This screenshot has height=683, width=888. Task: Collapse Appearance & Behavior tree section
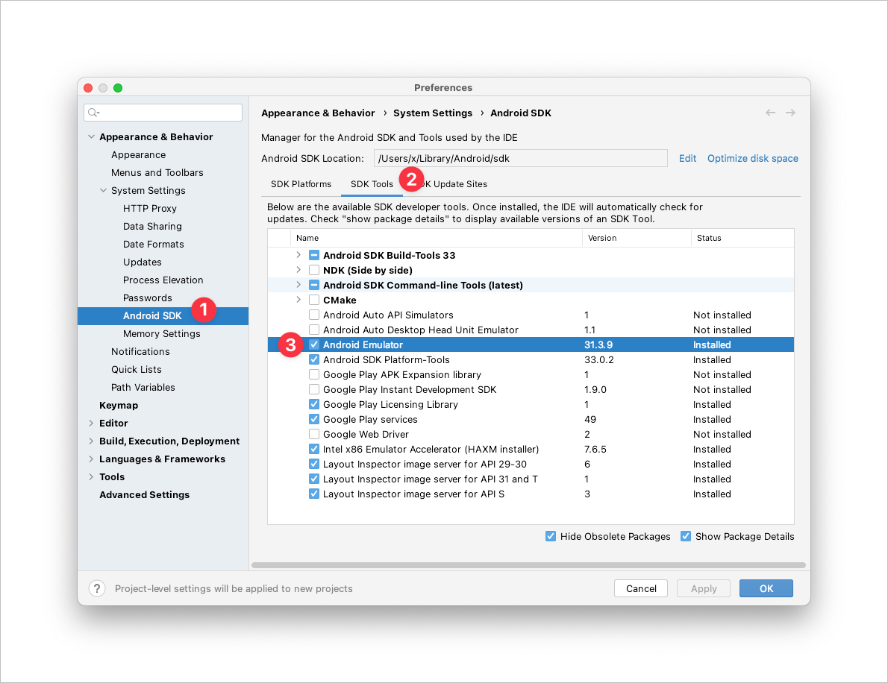coord(91,137)
